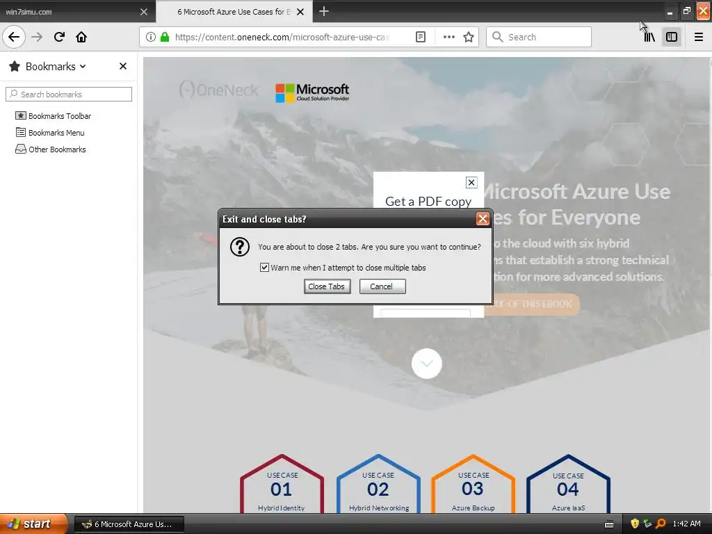Viewport: 712px width, 534px height.
Task: Open the Library icon
Action: point(649,38)
